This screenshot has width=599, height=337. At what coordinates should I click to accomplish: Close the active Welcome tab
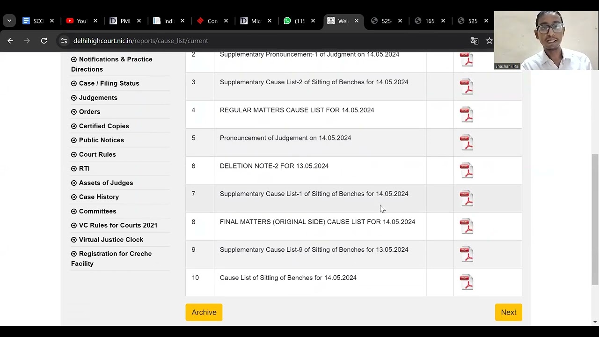(x=357, y=21)
